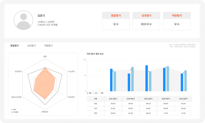Click the 에코드라이빙 radar axis label
This screenshot has width=205, height=123.
click(x=17, y=97)
